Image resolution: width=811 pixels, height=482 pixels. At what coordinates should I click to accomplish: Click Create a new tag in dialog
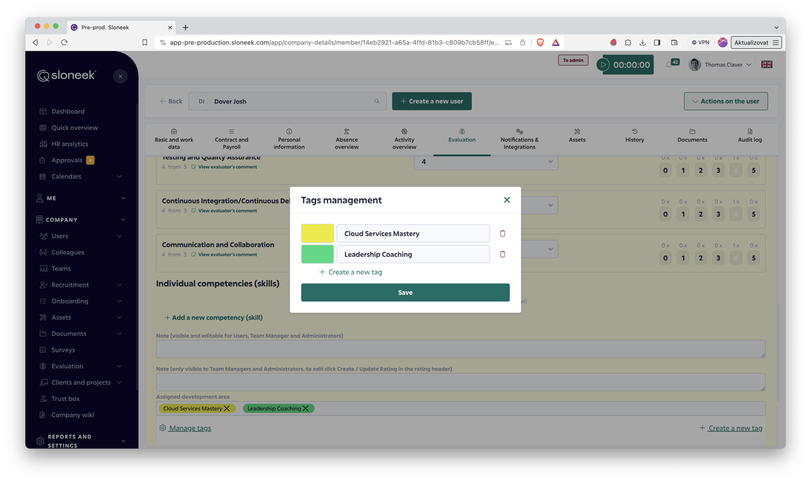click(x=350, y=272)
